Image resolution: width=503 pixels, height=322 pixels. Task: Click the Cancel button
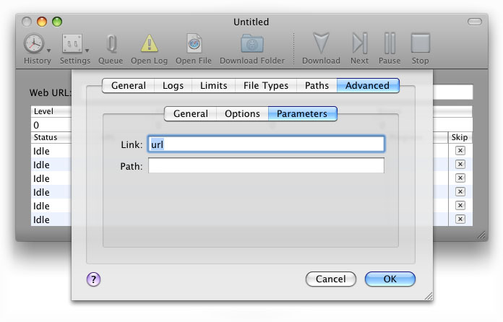[330, 279]
